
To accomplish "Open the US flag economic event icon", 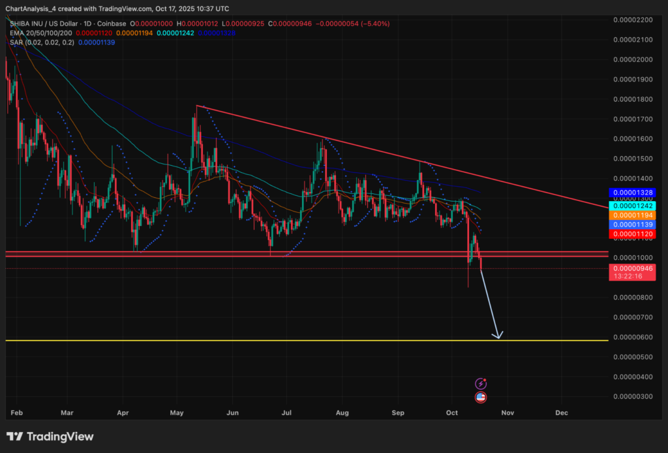I will tap(481, 397).
